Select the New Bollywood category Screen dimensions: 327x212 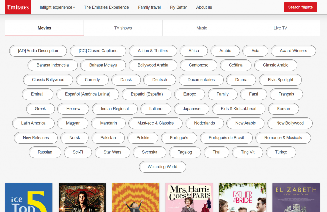pos(290,123)
